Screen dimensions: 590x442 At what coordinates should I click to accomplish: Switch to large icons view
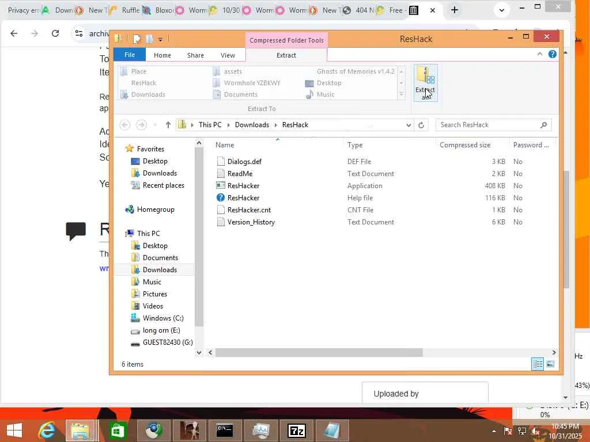(x=550, y=364)
